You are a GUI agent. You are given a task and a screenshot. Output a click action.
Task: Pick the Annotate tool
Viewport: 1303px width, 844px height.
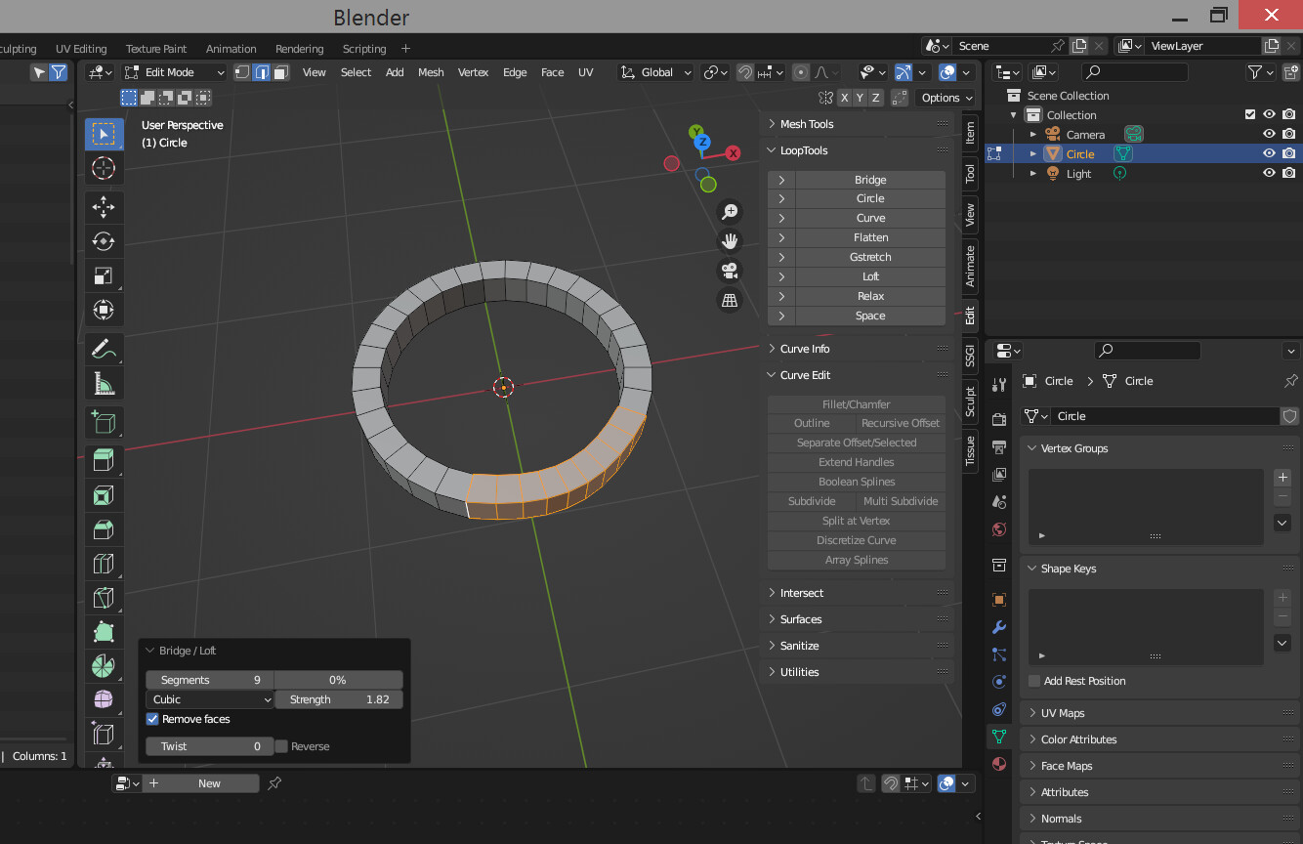(103, 348)
